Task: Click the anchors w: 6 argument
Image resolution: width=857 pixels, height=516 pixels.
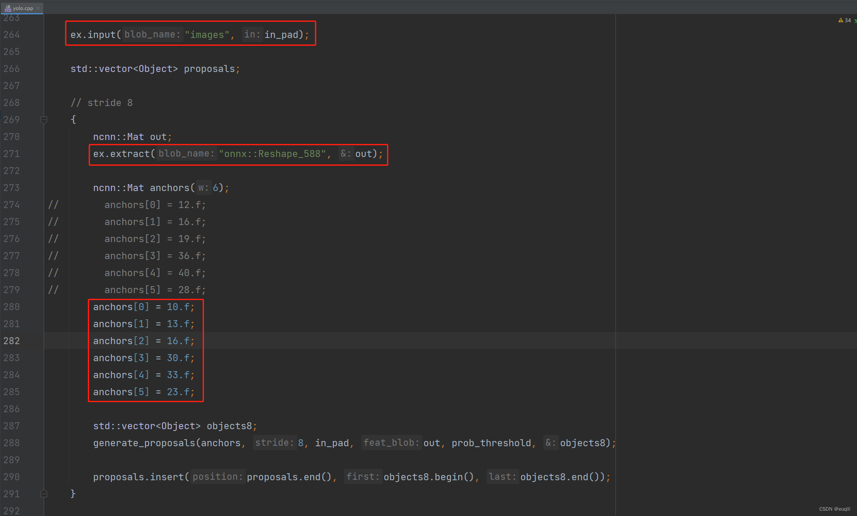Action: tap(208, 188)
